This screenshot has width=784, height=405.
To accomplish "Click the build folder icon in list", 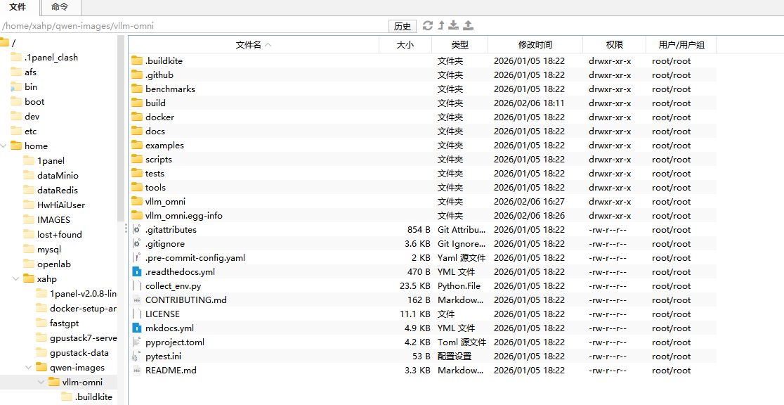I will click(x=137, y=103).
